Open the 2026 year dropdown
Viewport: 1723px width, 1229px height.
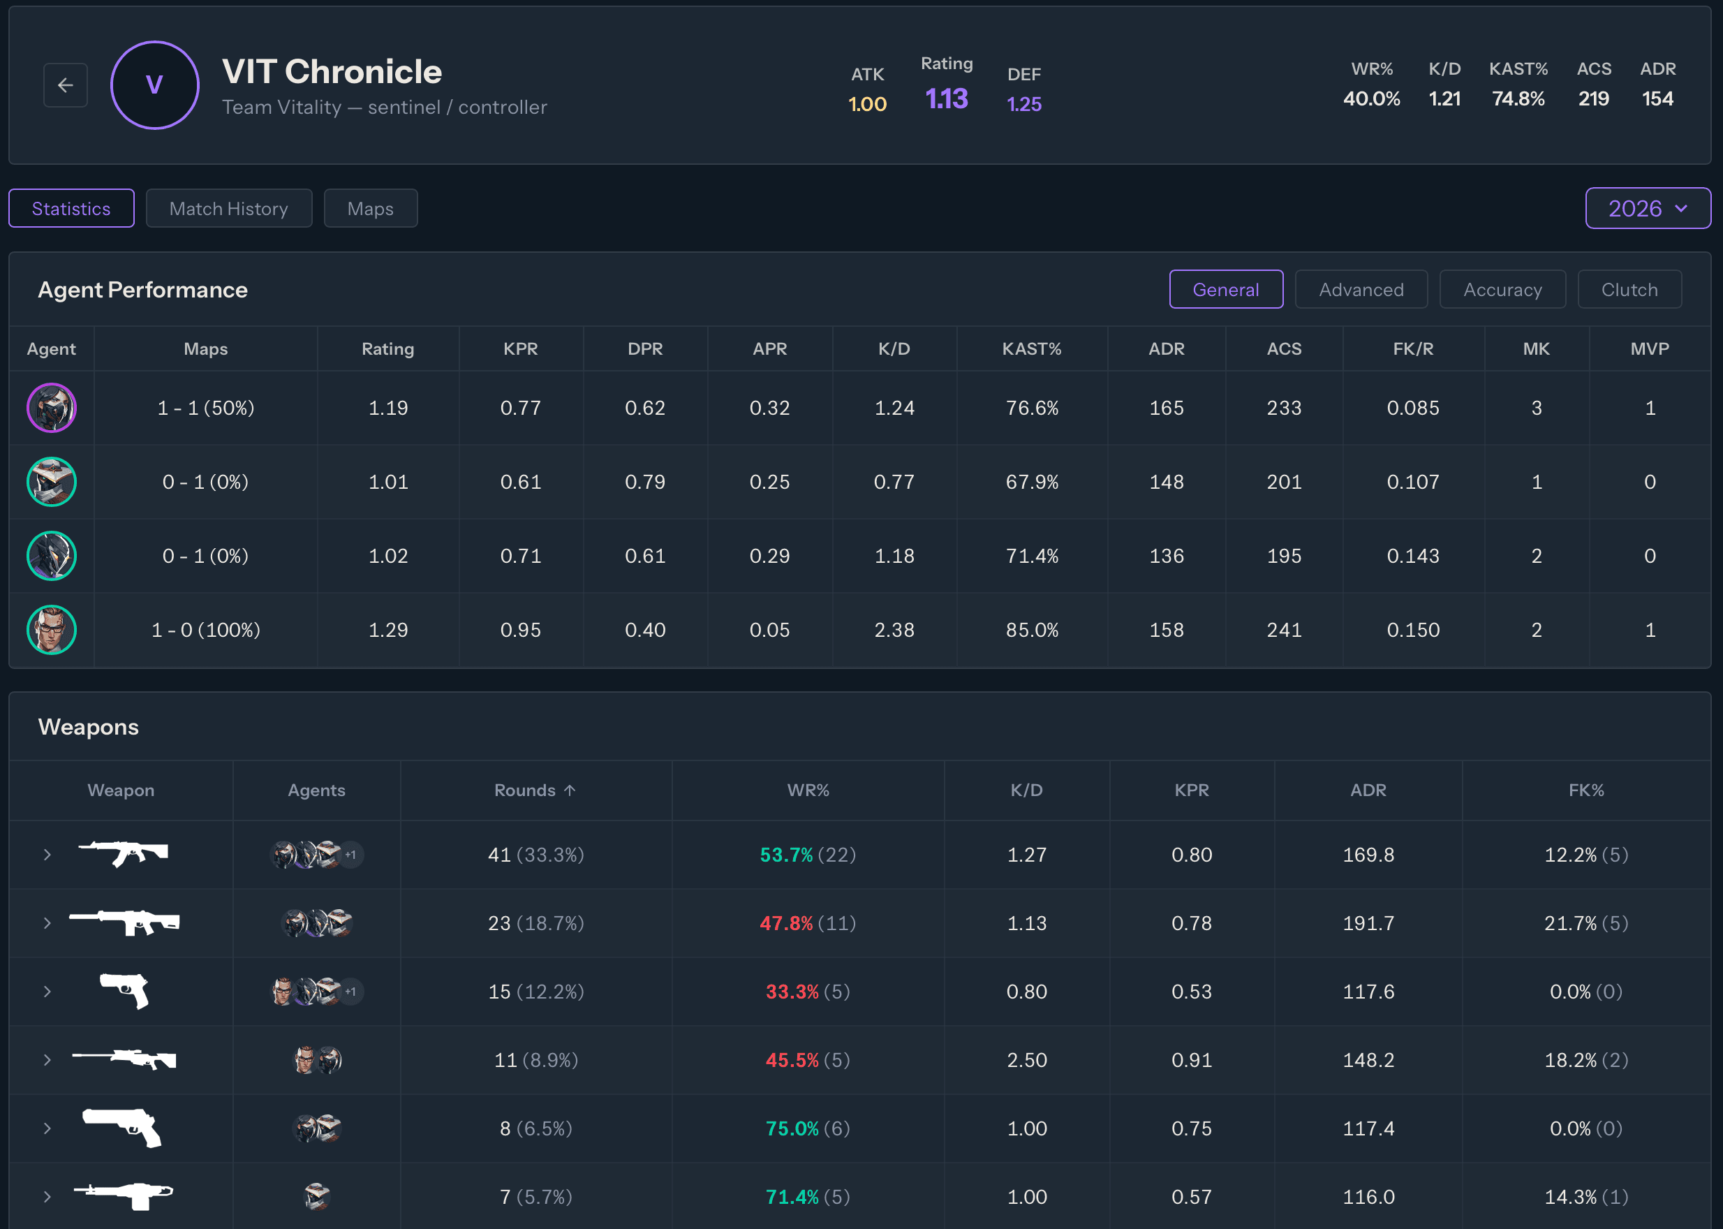1648,208
